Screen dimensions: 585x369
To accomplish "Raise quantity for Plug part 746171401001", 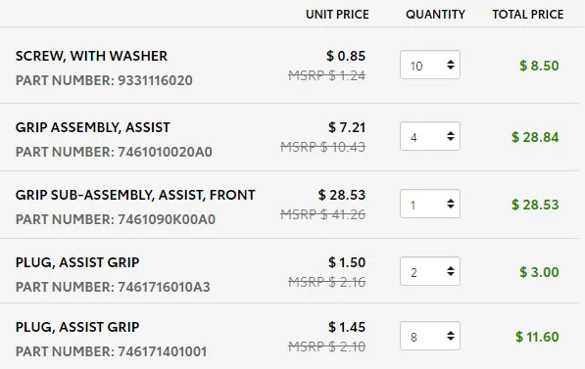I will 451,333.
